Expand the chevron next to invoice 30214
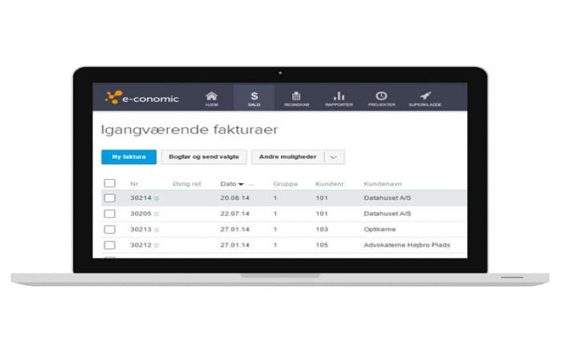 pyautogui.click(x=157, y=198)
